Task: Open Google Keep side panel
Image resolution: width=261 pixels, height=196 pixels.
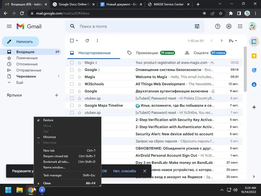Action: click(254, 56)
